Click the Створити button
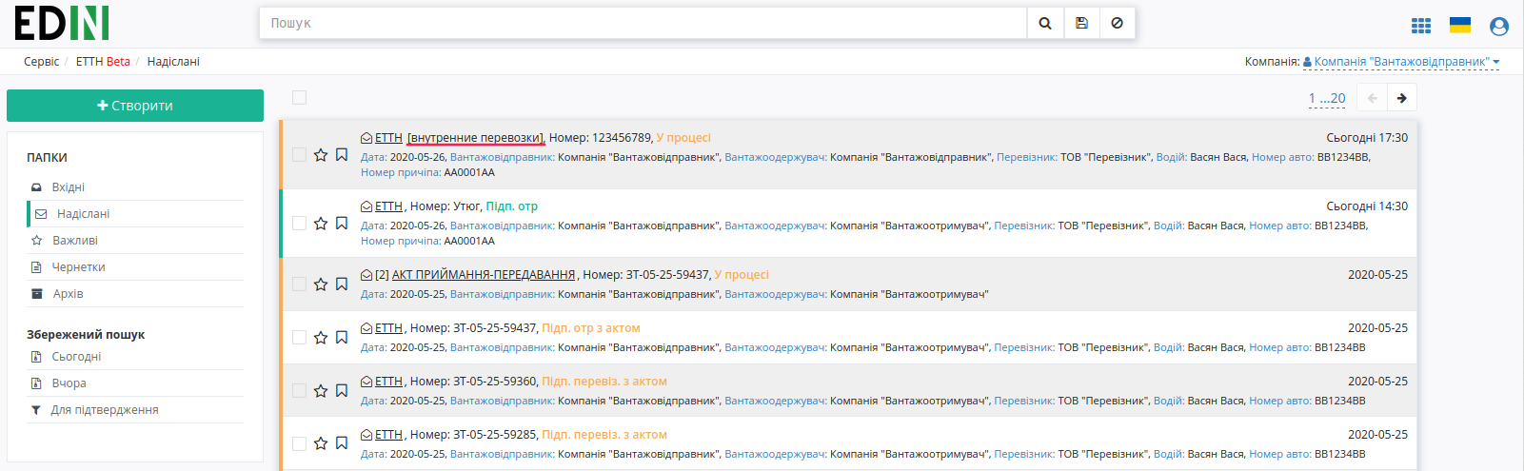The width and height of the screenshot is (1524, 471). (135, 106)
